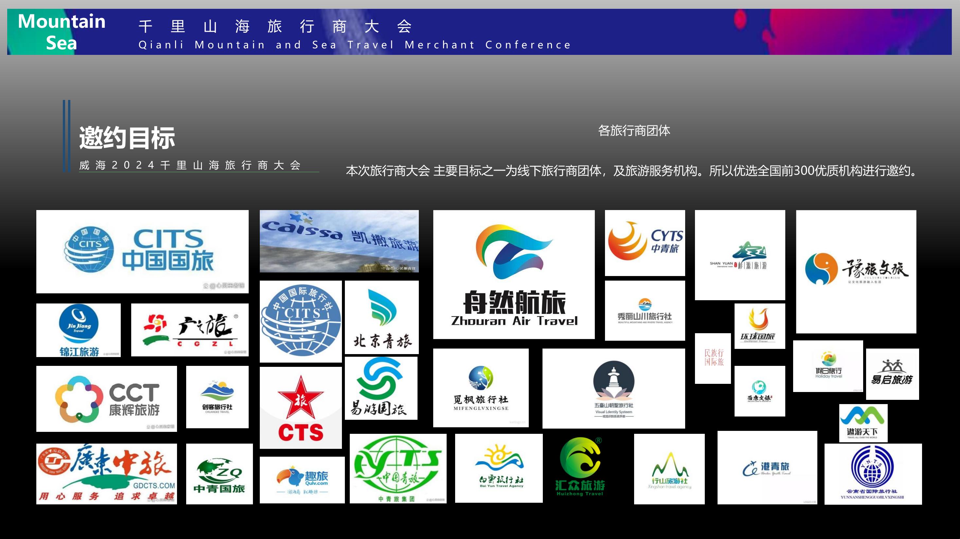Select the 威海2024千里山海旅行商大会 subtitle

click(x=190, y=165)
